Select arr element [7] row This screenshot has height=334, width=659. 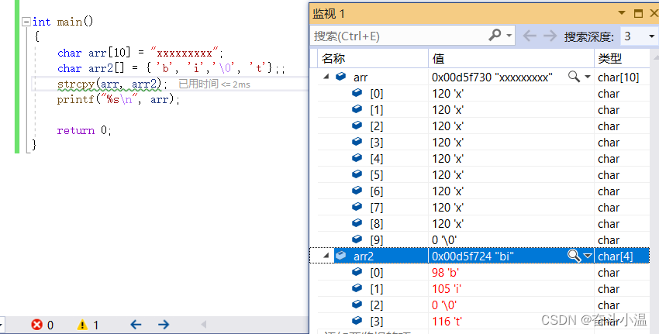coord(483,207)
